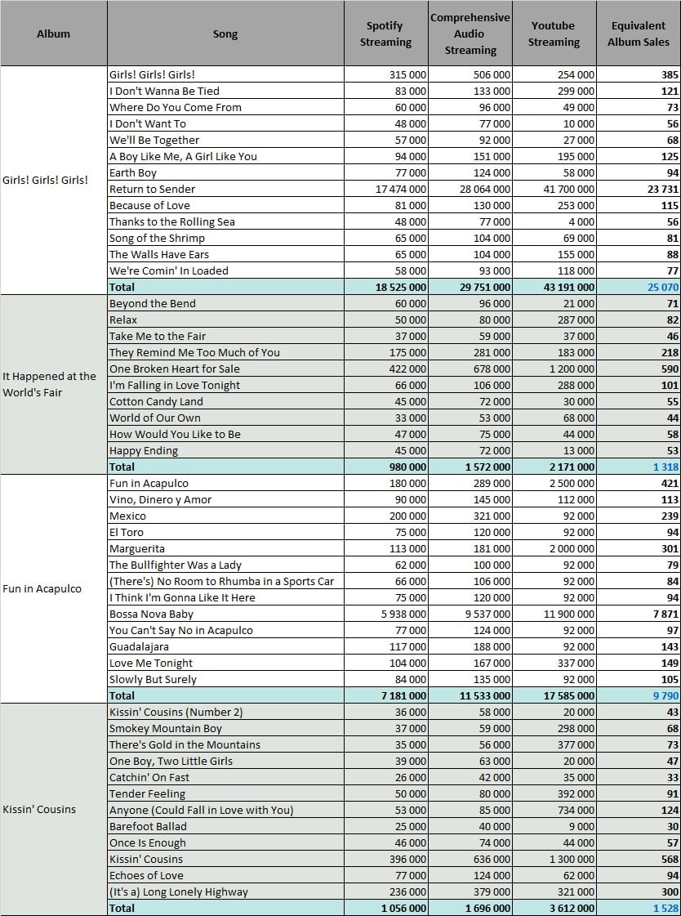Click 'Kissin' Cousins (Number 2)' cell
The height and width of the screenshot is (916, 681).
tap(225, 712)
